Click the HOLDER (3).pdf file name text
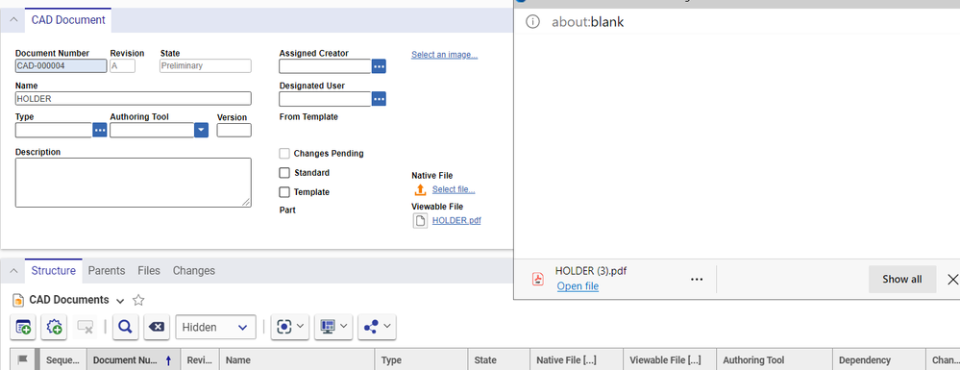The image size is (960, 370). [591, 271]
